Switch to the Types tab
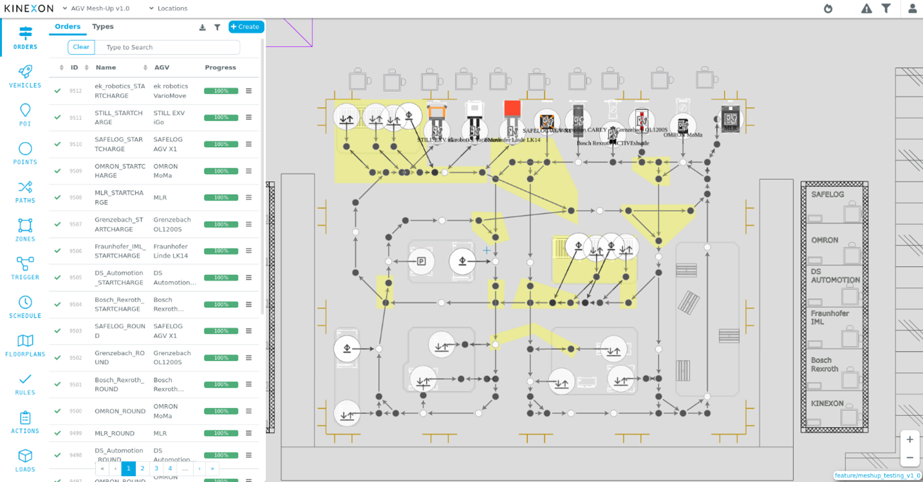Image resolution: width=923 pixels, height=482 pixels. (103, 26)
